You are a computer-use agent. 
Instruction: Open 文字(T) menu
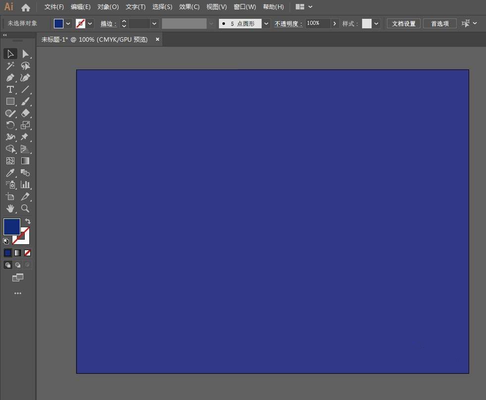pyautogui.click(x=135, y=7)
